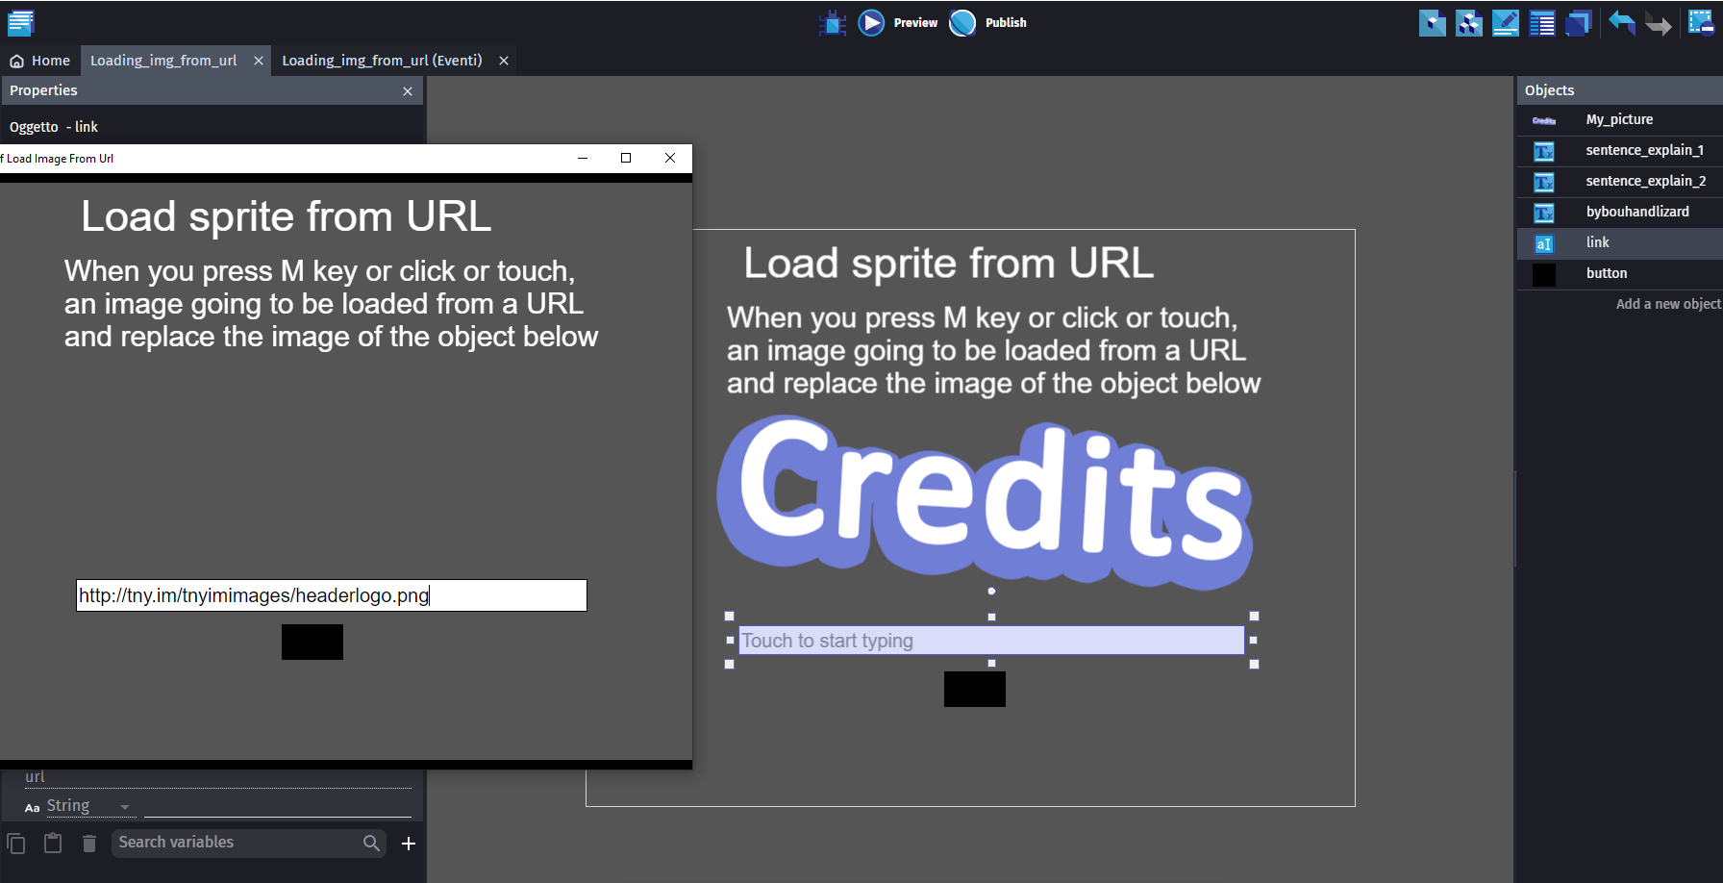Viewport: 1723px width, 883px height.
Task: Open the layers editor icon
Action: [1578, 22]
